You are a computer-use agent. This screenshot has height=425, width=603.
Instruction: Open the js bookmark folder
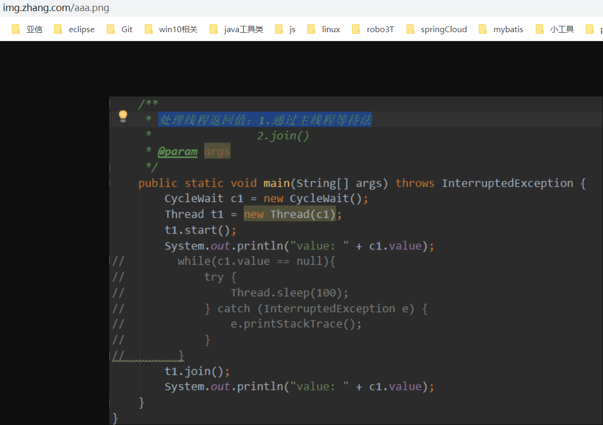click(x=285, y=29)
